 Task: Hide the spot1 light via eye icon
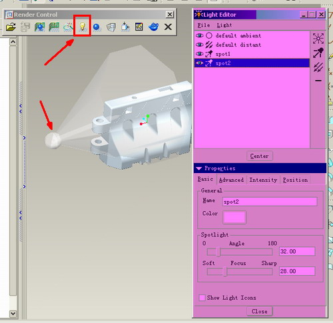199,54
